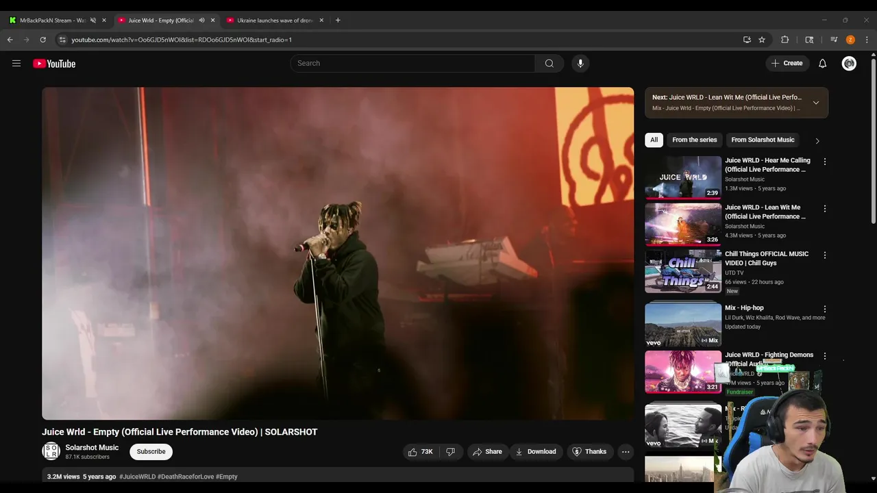
Task: Close the Ukraine launches wave tab
Action: (321, 21)
